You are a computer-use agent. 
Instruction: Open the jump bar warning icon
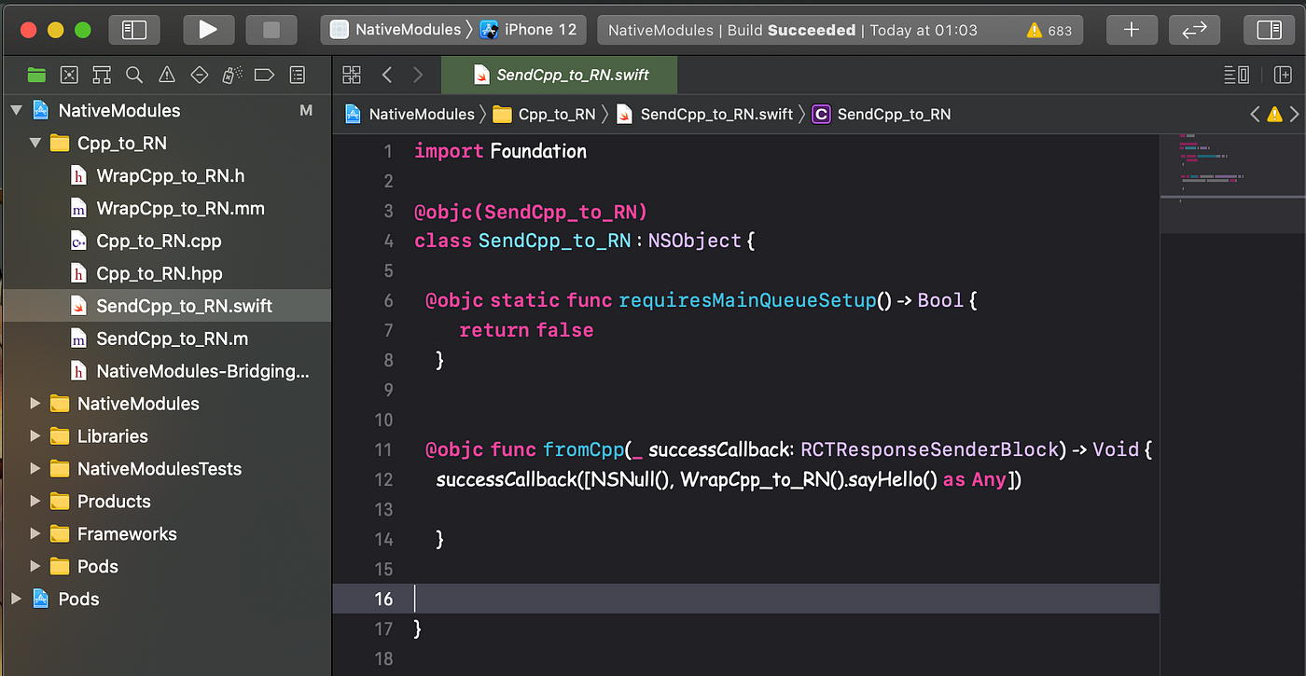click(1275, 114)
